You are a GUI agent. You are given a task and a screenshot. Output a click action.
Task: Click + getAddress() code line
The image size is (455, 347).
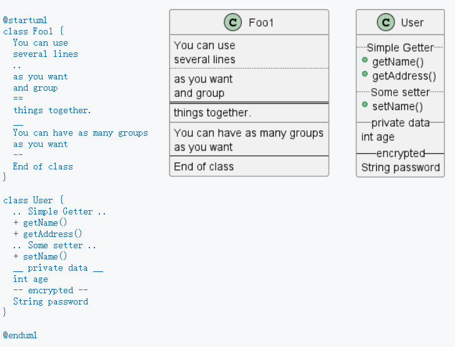pos(47,234)
